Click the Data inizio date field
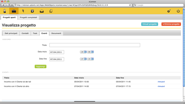 point(57,52)
